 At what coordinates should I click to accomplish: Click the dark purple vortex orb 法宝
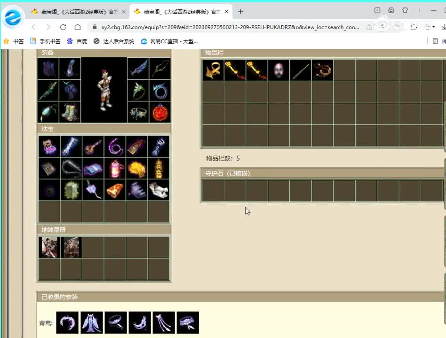(x=49, y=190)
